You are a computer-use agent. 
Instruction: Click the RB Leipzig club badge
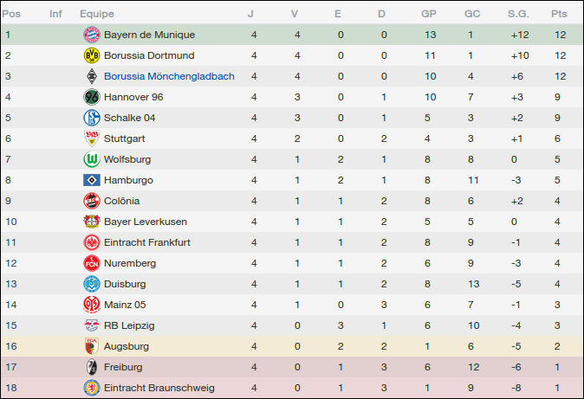click(x=91, y=325)
